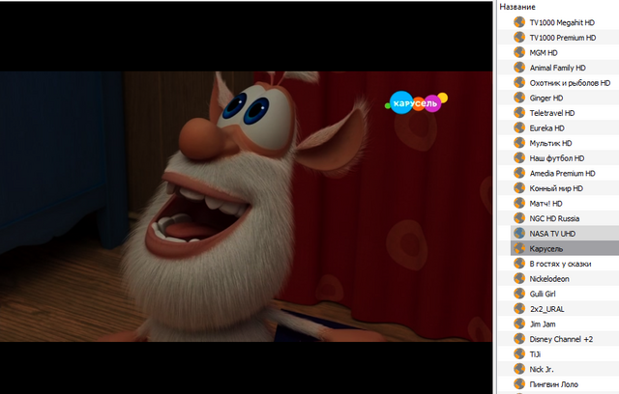619x394 pixels.
Task: Click the channel icon beside TiJi
Action: (x=519, y=353)
